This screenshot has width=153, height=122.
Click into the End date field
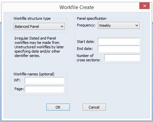point(119,49)
